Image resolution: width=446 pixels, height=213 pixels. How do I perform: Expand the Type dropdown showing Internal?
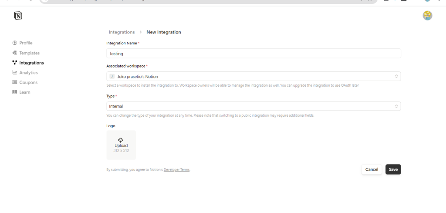pyautogui.click(x=253, y=106)
